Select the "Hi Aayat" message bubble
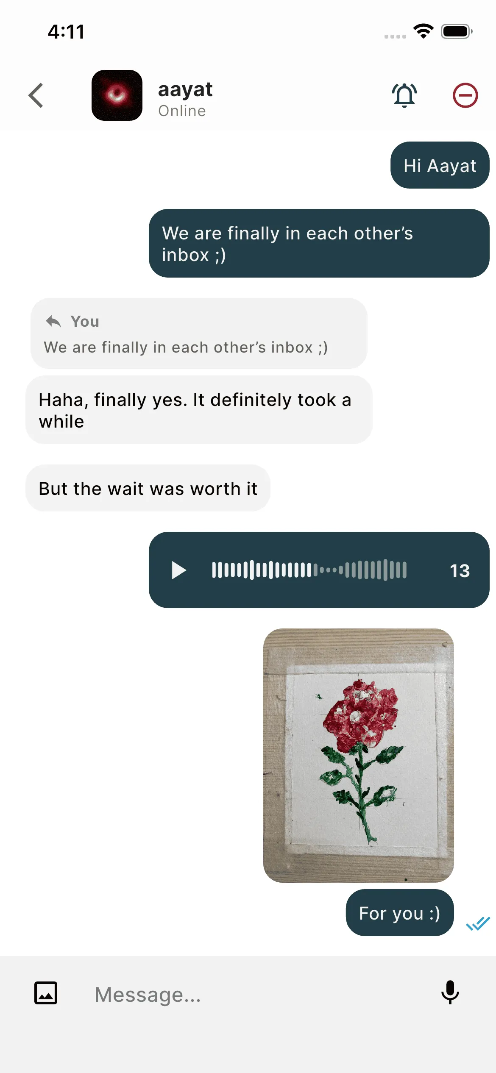Image resolution: width=496 pixels, height=1073 pixels. tap(440, 165)
